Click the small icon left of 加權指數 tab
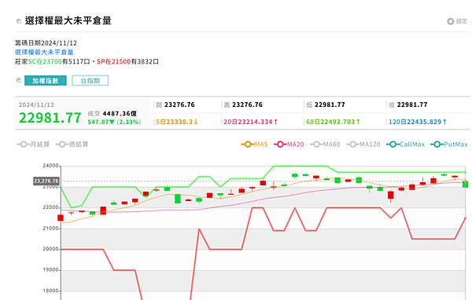This screenshot has height=300, width=472. point(19,80)
